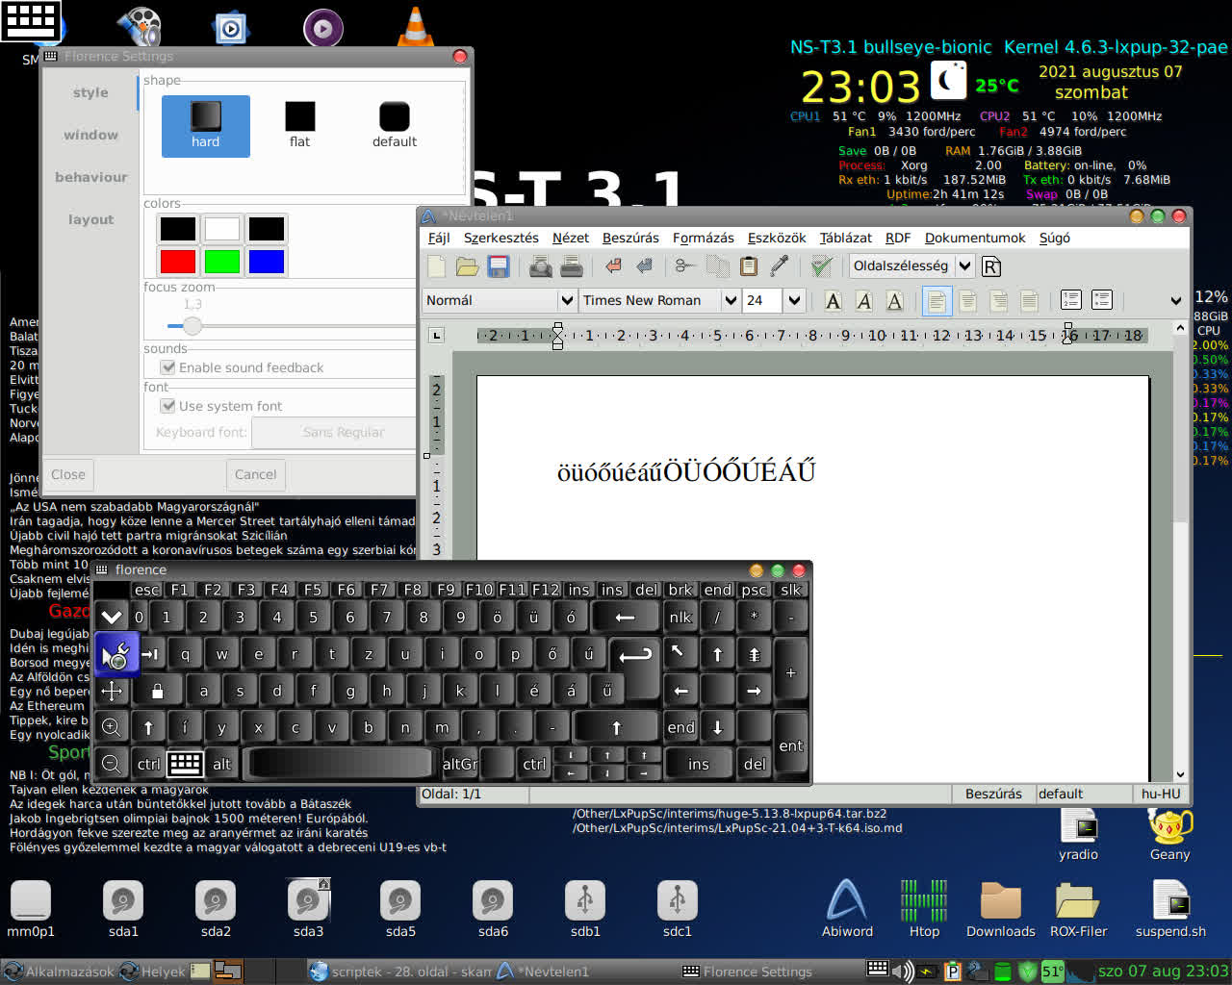1232x985 pixels.
Task: Toggle the nlk num lock key
Action: click(x=680, y=618)
